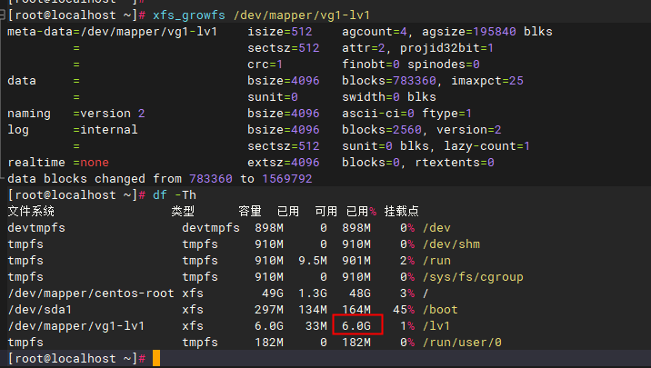This screenshot has height=368, width=651.
Task: Click blocks=783360 in the data row
Action: (x=389, y=81)
